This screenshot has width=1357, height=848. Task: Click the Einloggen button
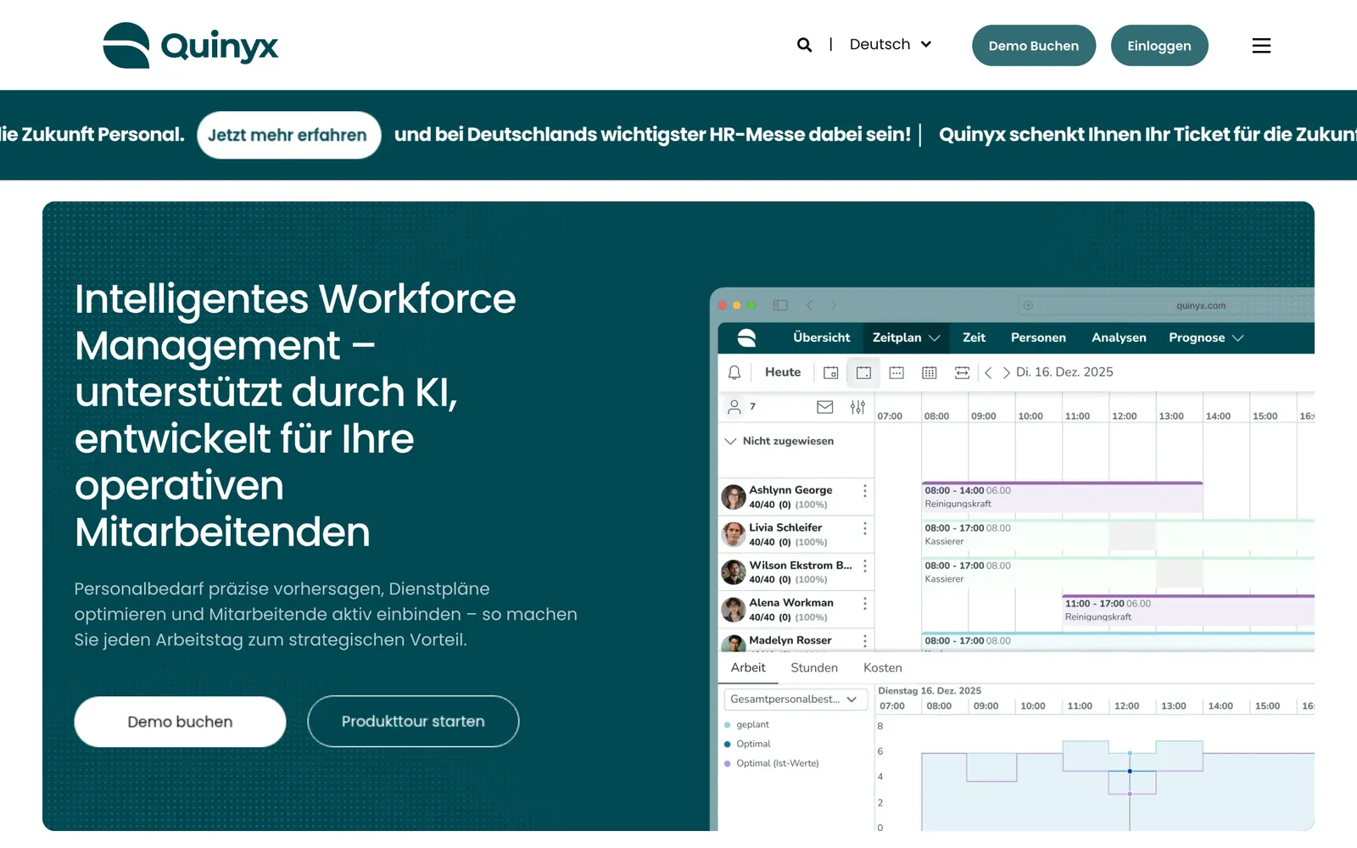tap(1159, 46)
